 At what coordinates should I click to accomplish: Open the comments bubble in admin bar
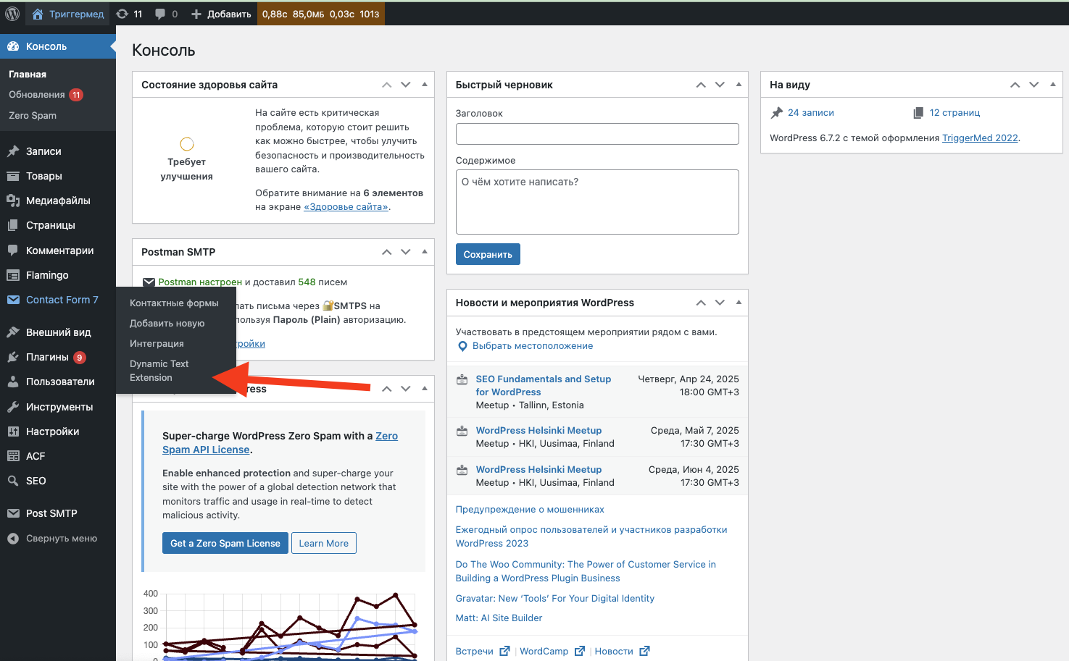[166, 14]
